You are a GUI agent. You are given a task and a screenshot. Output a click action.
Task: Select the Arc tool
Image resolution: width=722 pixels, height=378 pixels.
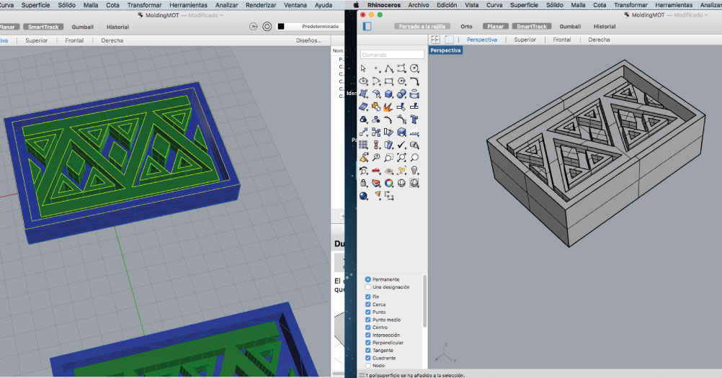tap(376, 81)
